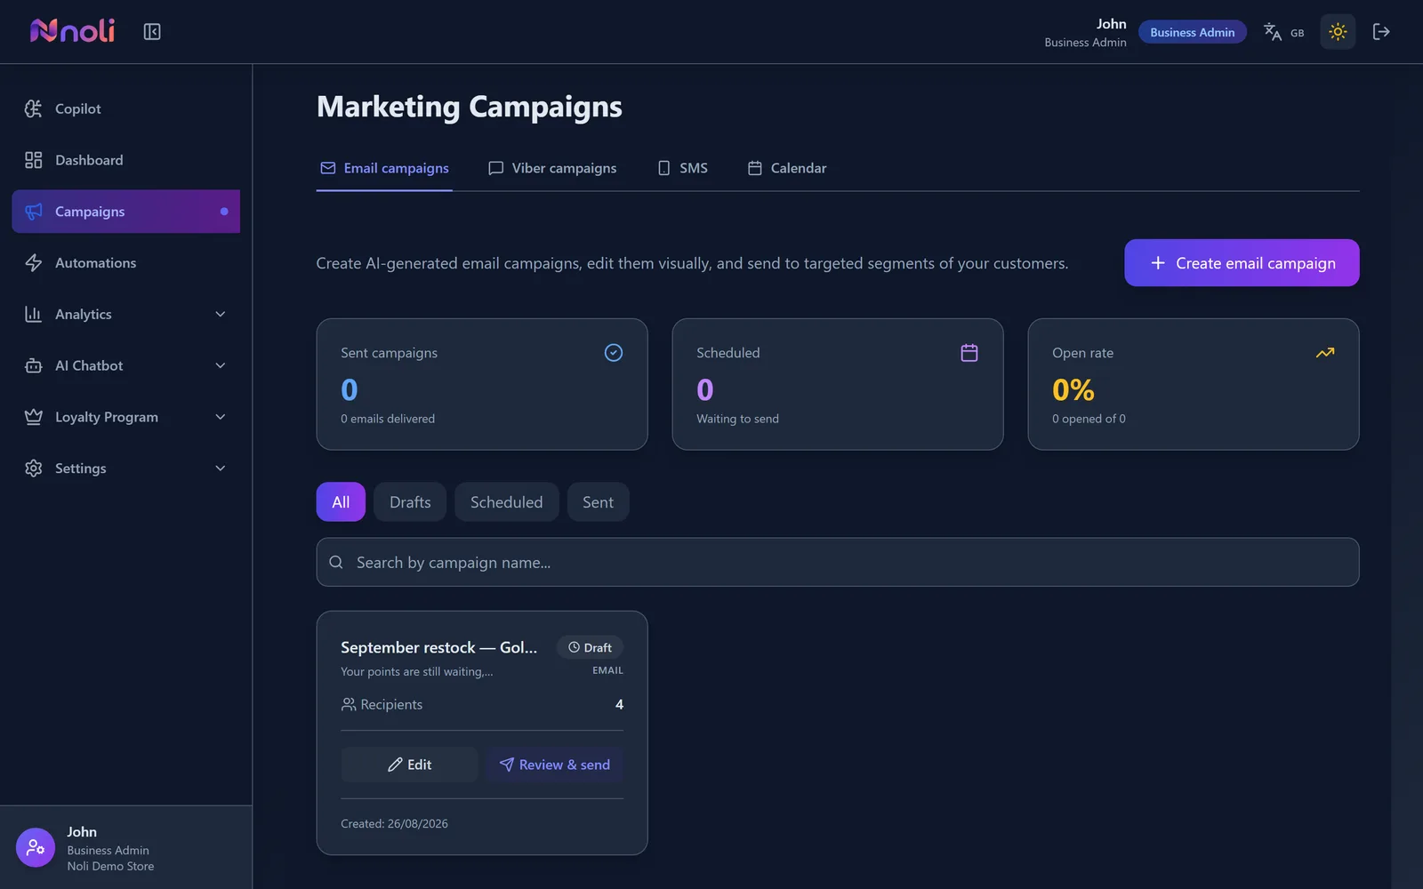Click Created: 26/08/2026 text

394,824
